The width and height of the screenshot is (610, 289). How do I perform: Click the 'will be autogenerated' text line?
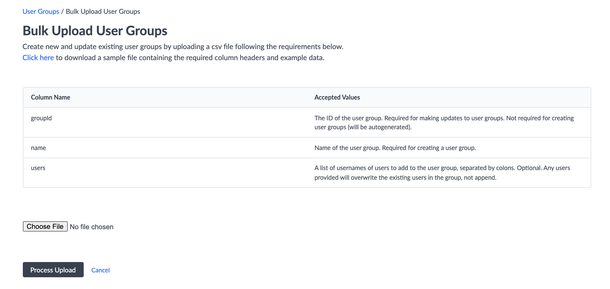click(363, 127)
